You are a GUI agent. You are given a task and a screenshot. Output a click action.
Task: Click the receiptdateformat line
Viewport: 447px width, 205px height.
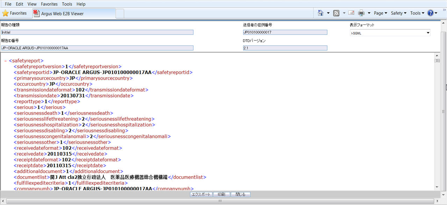point(67,160)
